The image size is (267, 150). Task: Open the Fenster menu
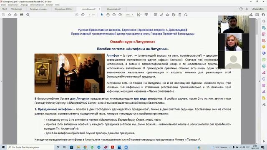tap(50, 5)
